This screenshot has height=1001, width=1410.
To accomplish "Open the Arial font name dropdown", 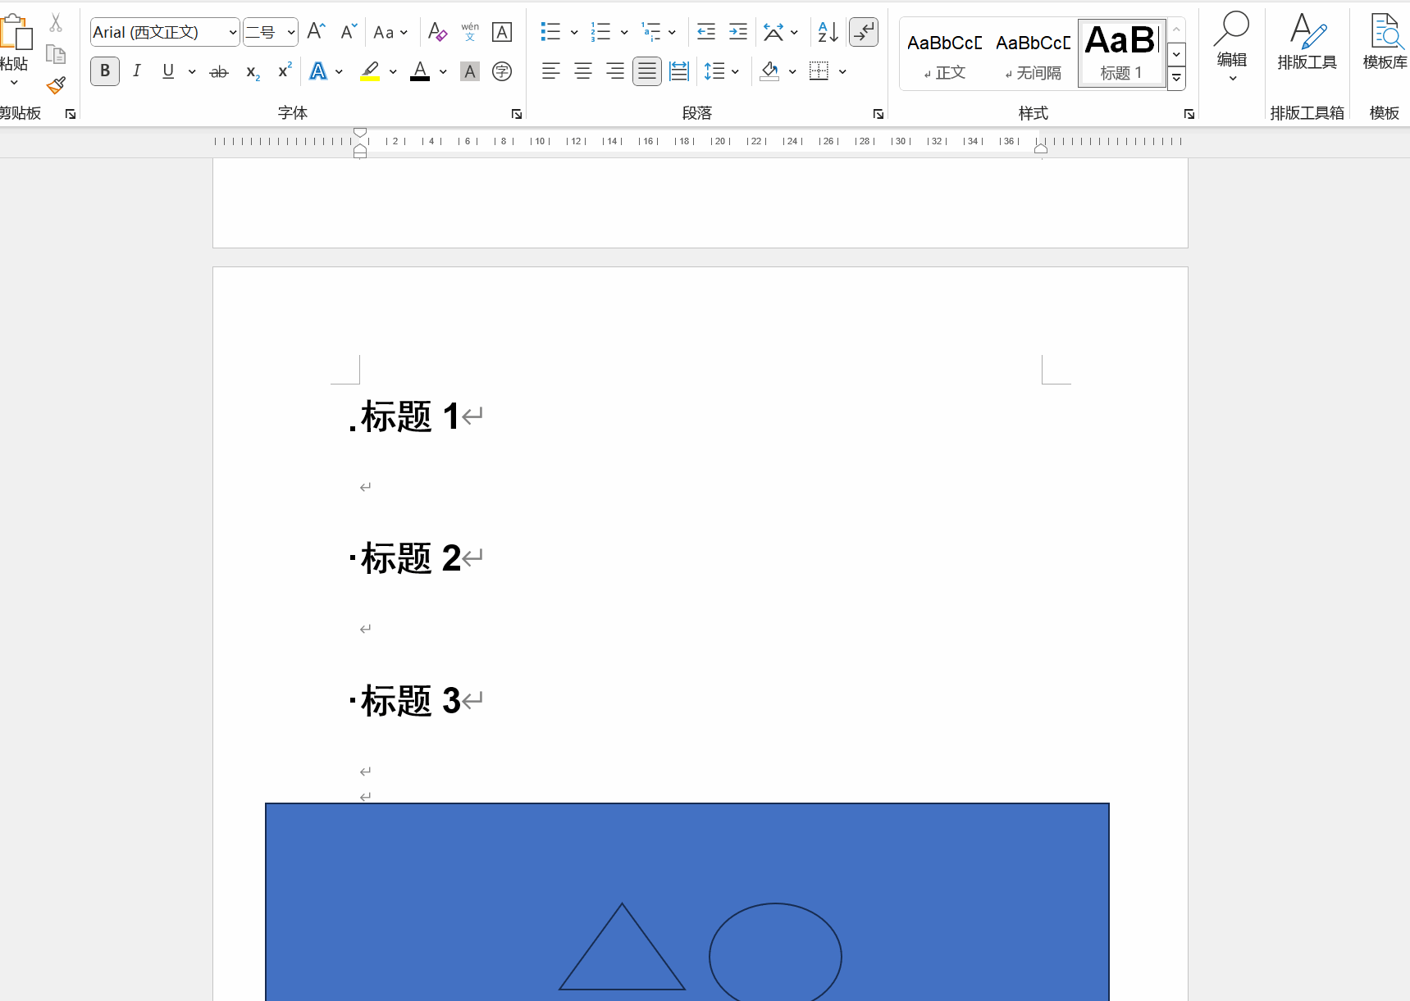I will coord(233,33).
